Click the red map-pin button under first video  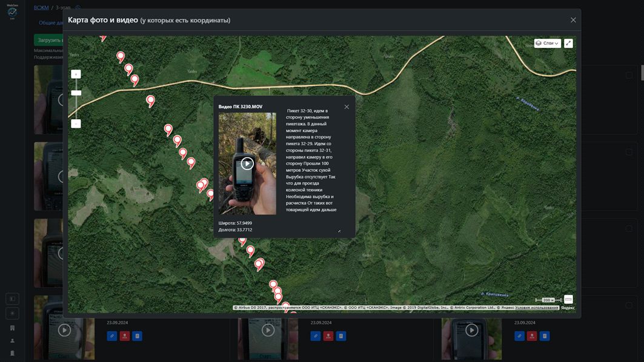(x=124, y=336)
